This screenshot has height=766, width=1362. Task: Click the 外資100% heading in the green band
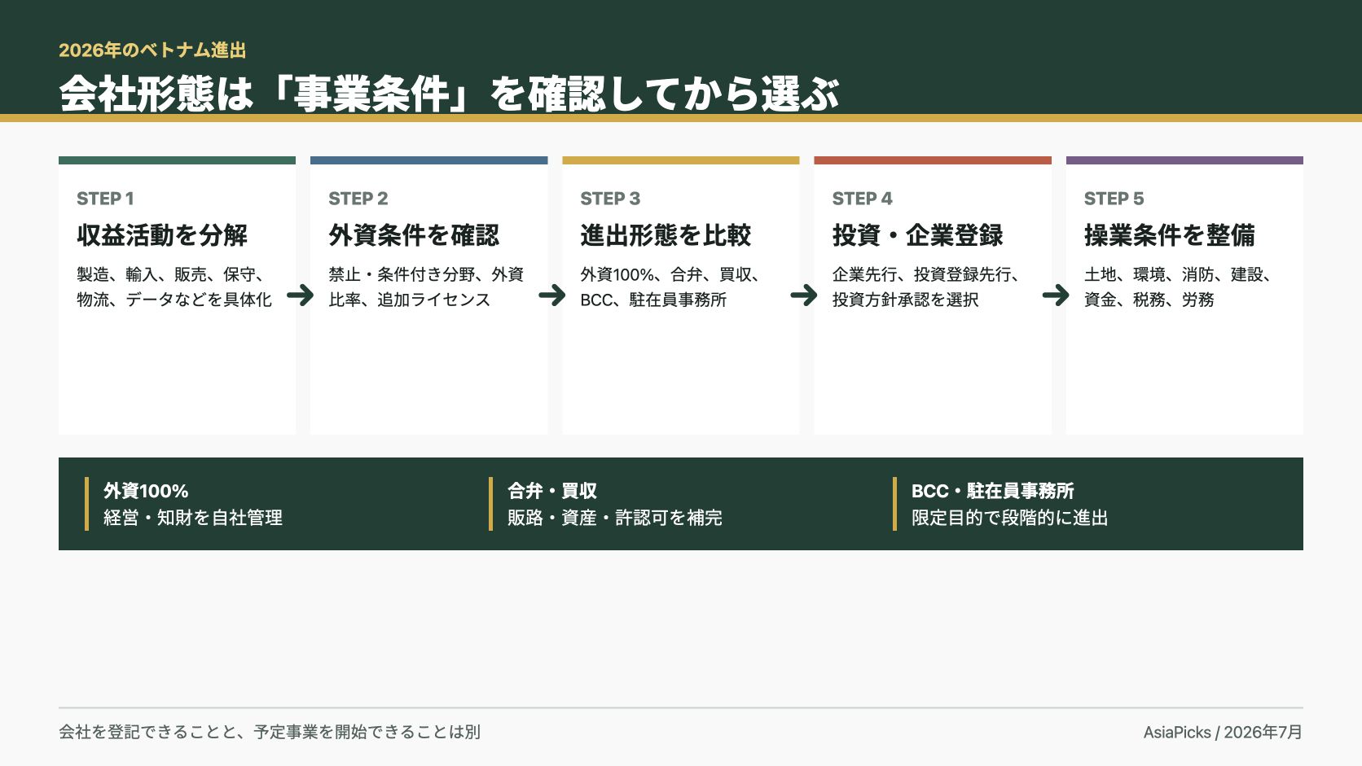(x=146, y=491)
